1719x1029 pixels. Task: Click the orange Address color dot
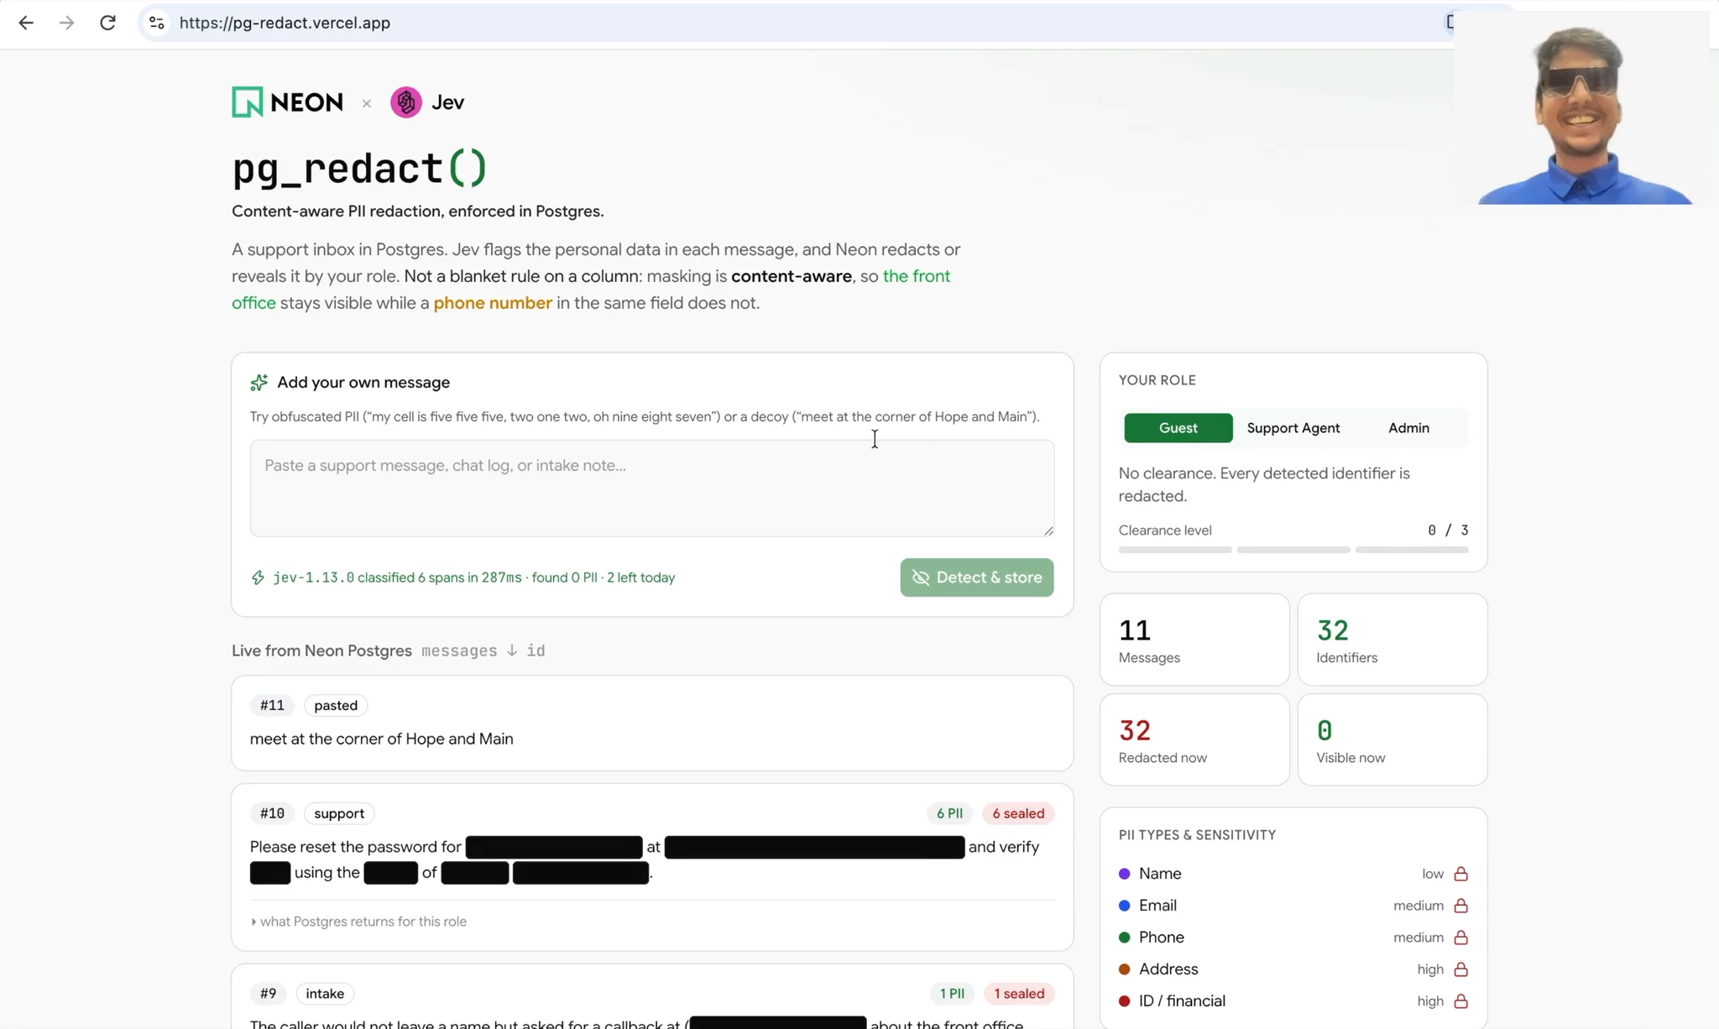pos(1125,969)
